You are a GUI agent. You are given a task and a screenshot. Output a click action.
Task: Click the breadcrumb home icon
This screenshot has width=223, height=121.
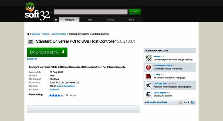28,34
